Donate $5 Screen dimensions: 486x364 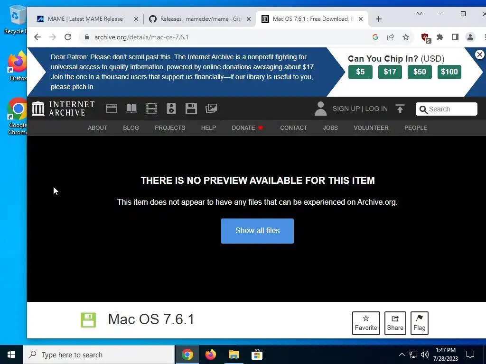(360, 72)
